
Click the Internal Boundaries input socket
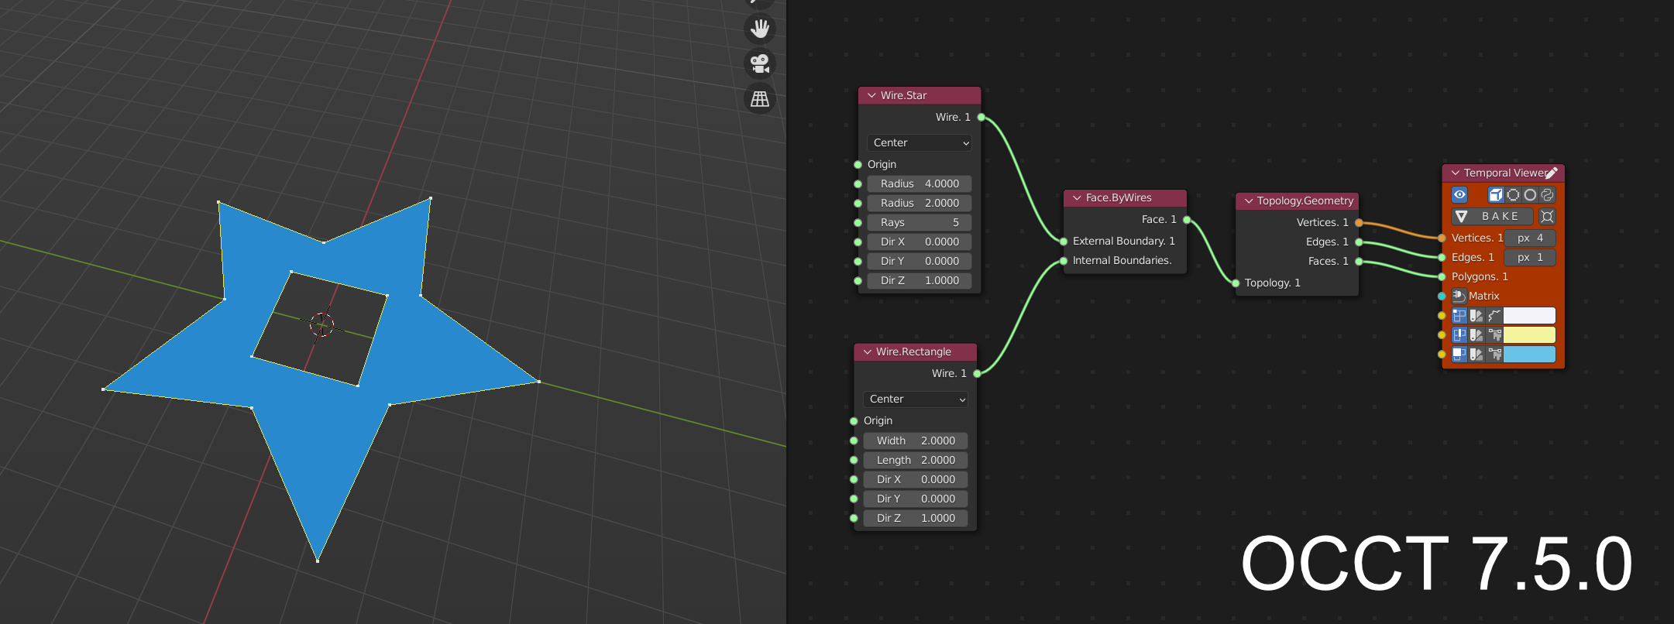click(x=1064, y=261)
